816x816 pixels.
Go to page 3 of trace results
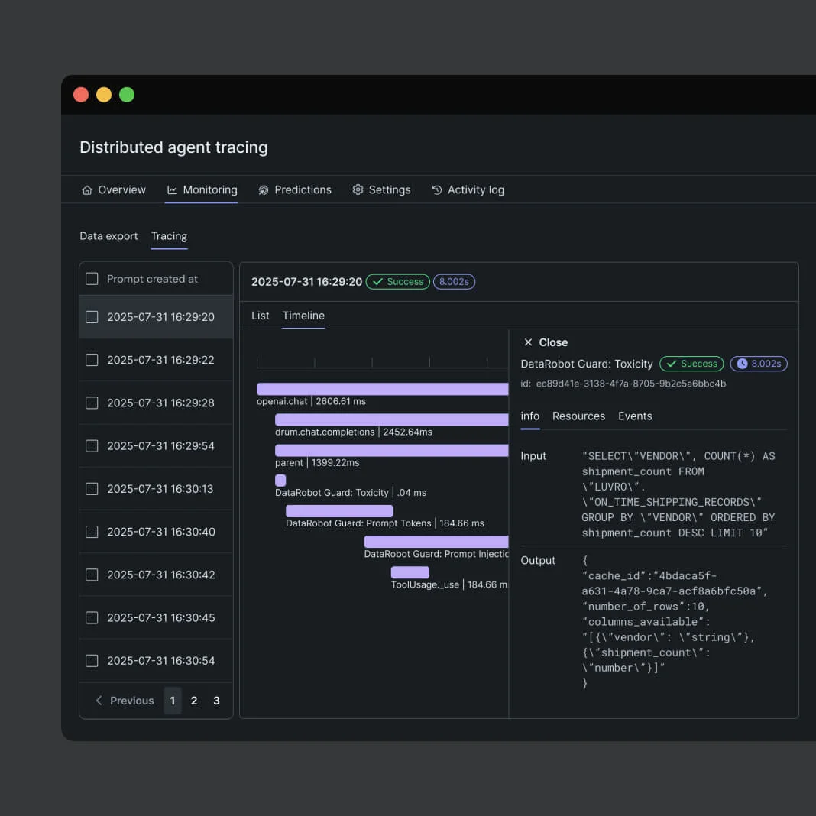[x=215, y=700]
